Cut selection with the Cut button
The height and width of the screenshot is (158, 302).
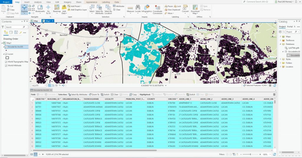(x=10, y=6)
